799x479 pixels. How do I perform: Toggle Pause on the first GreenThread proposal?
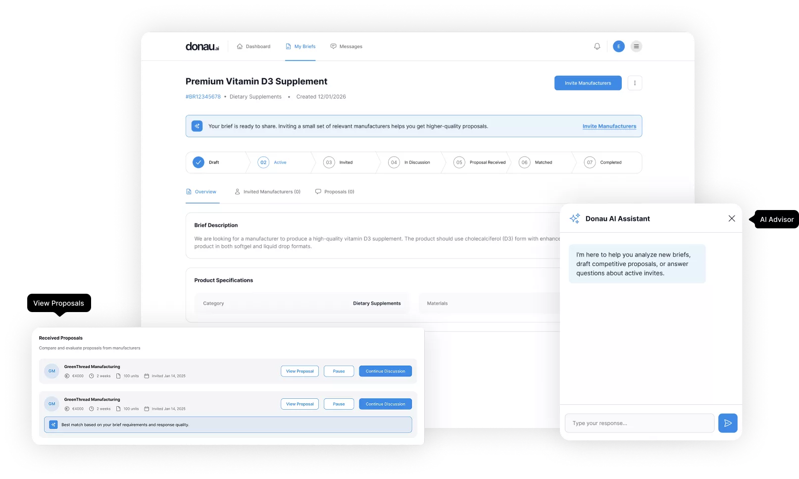339,371
